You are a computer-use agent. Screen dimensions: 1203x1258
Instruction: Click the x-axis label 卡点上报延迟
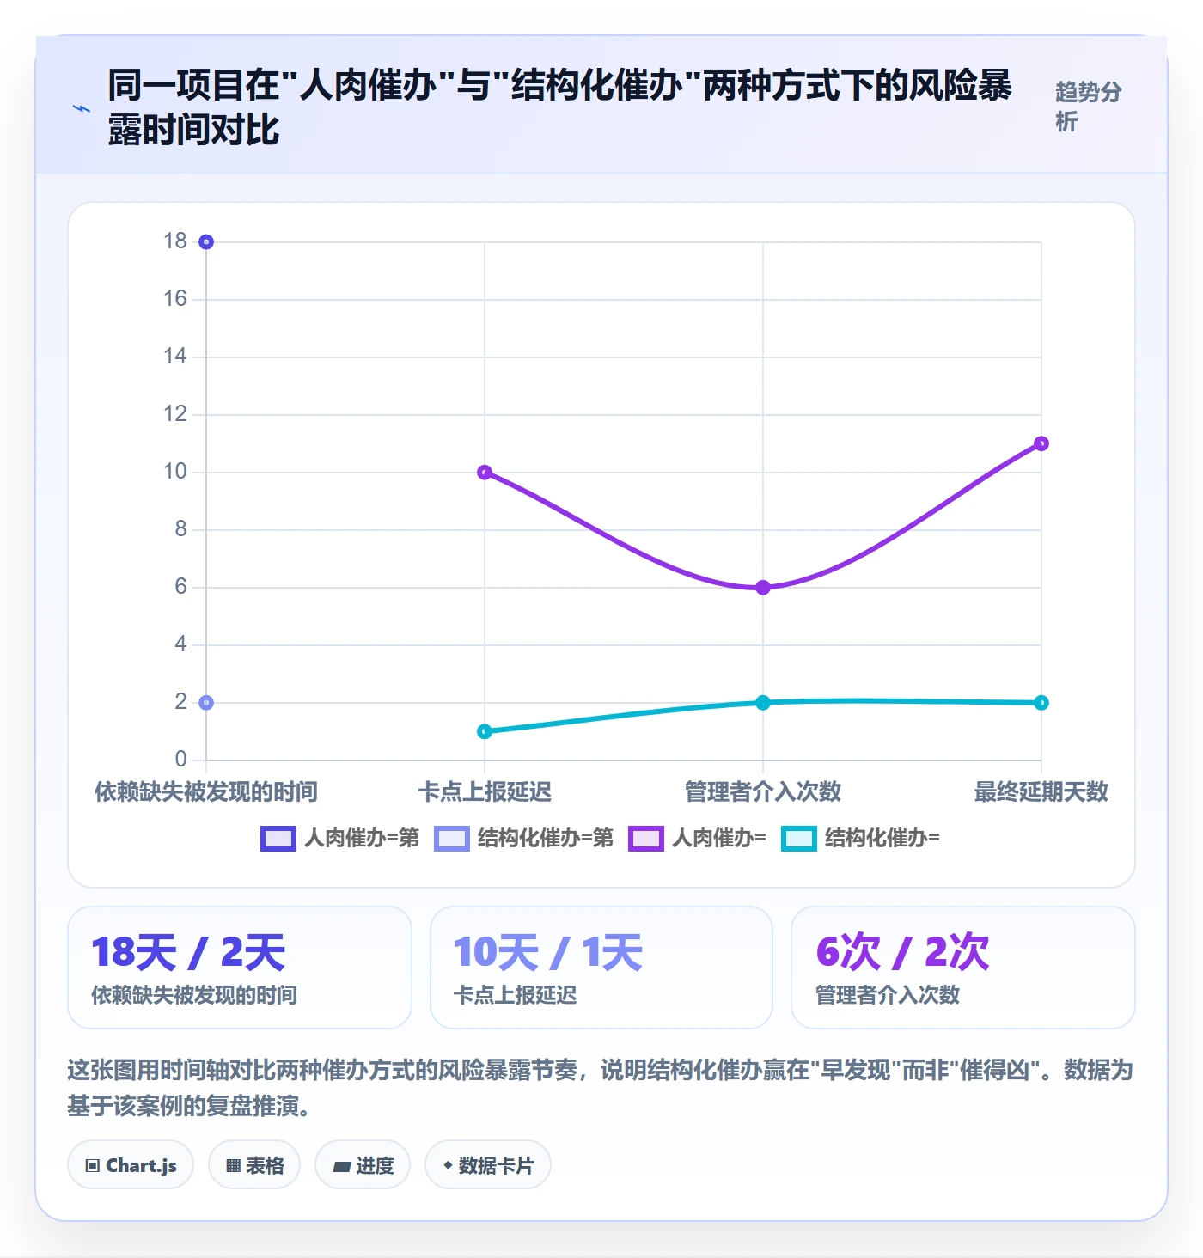pyautogui.click(x=485, y=791)
